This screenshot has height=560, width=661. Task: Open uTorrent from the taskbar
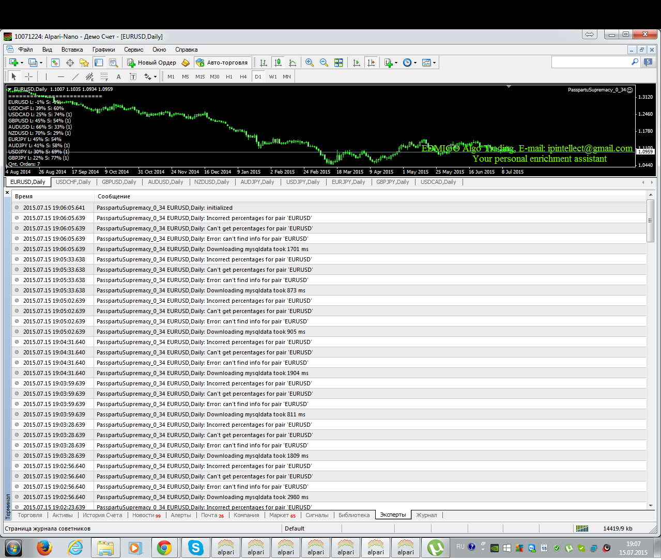click(435, 548)
